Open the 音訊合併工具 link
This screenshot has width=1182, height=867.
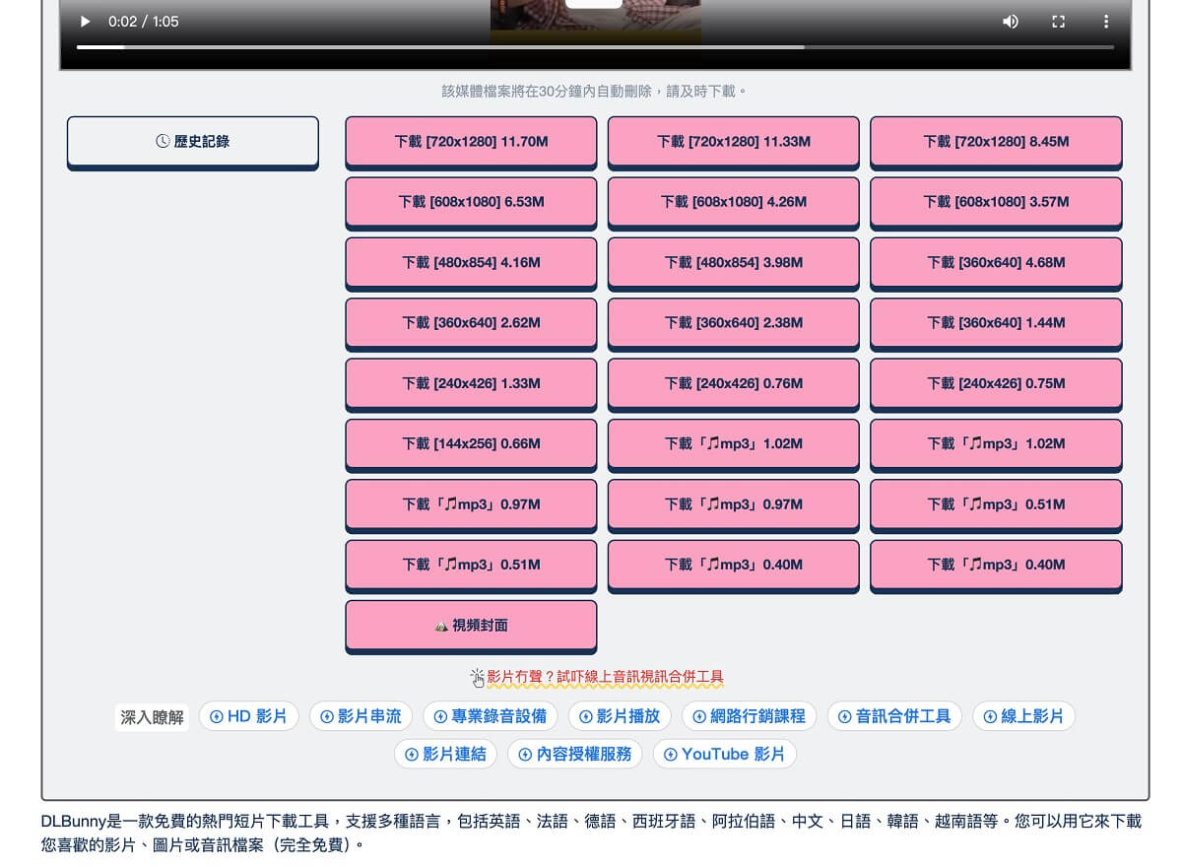click(894, 716)
